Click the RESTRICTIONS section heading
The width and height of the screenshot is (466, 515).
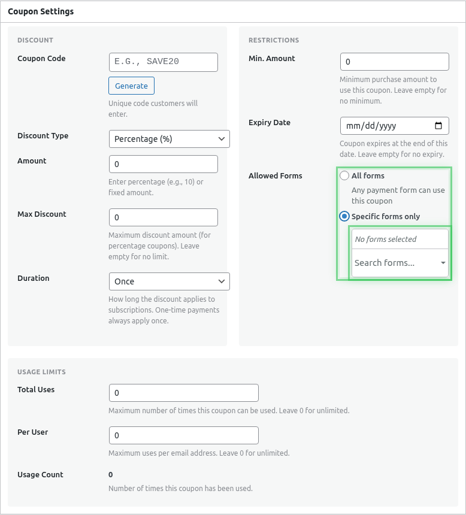pyautogui.click(x=274, y=40)
